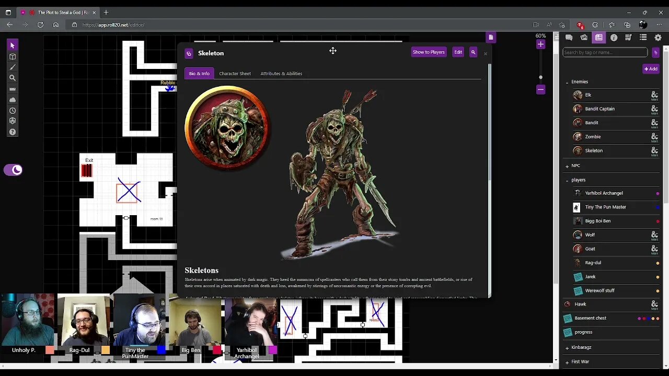669x376 pixels.
Task: Expand the First War folder
Action: [567, 362]
